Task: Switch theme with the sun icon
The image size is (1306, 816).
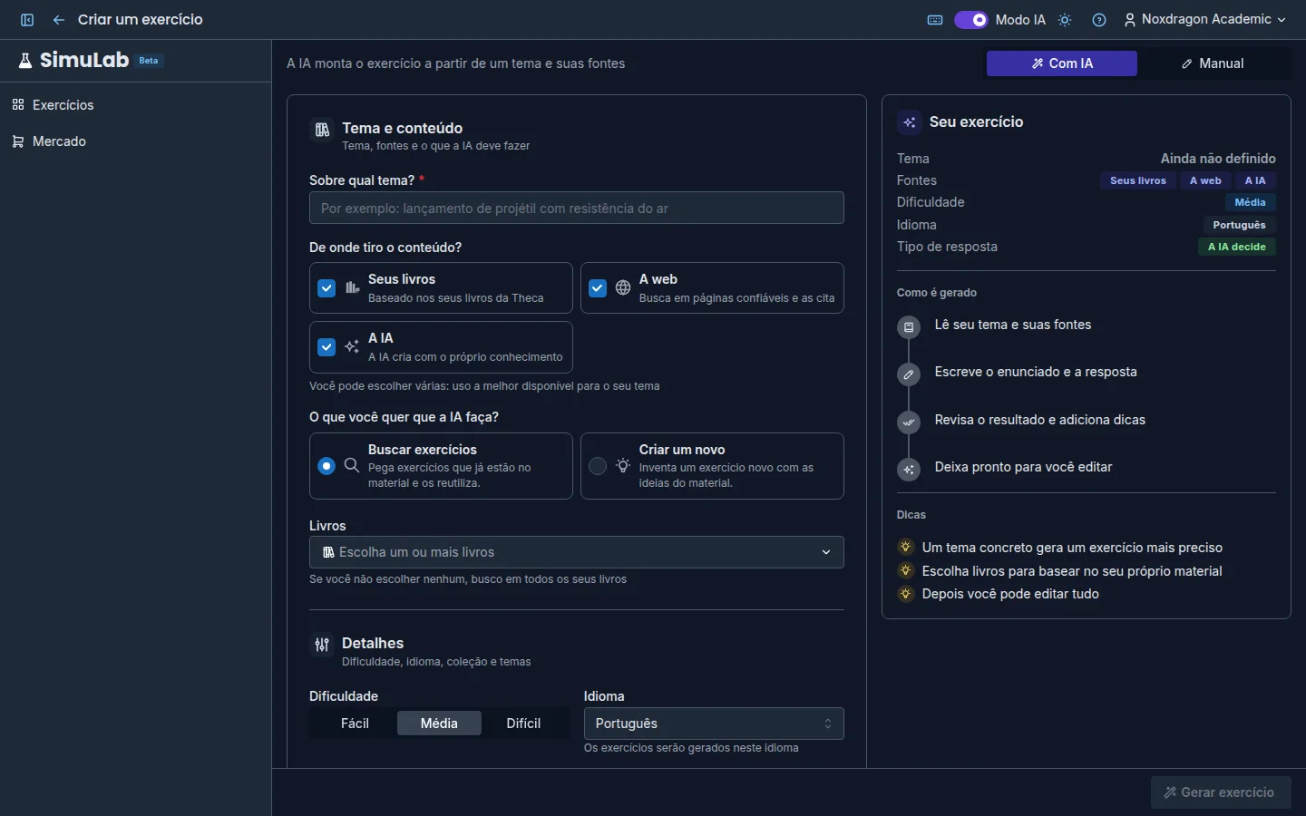Action: 1065,20
